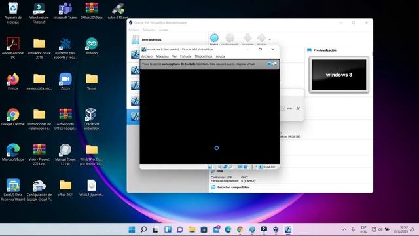Screen dimensions: 419x236
Task: Open Wondershare Filmora9 desktop shortcut
Action: 39,12
